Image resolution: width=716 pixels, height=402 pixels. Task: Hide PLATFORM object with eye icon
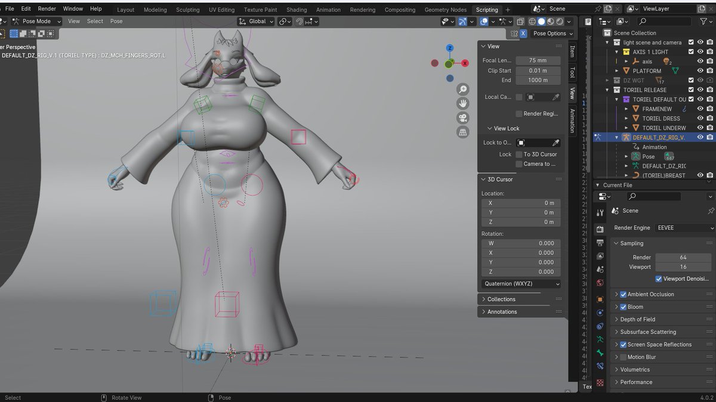tap(700, 71)
